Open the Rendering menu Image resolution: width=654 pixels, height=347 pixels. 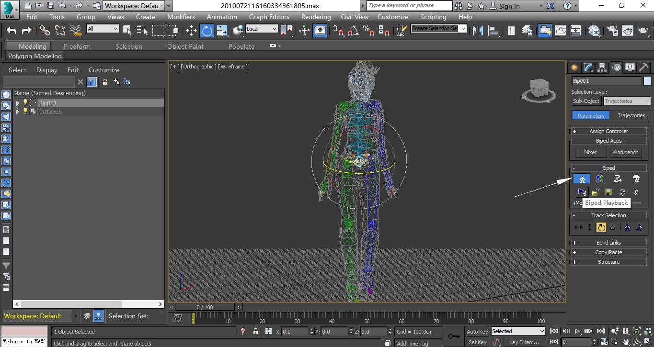point(316,17)
